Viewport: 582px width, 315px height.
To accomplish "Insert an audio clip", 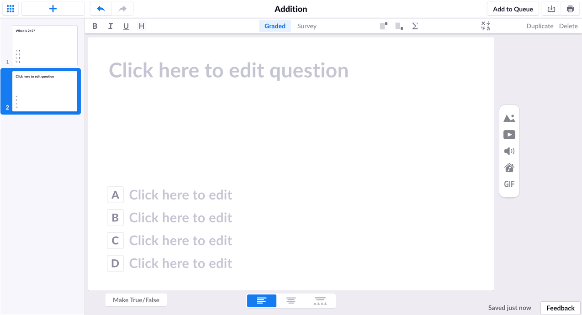I will pyautogui.click(x=509, y=151).
